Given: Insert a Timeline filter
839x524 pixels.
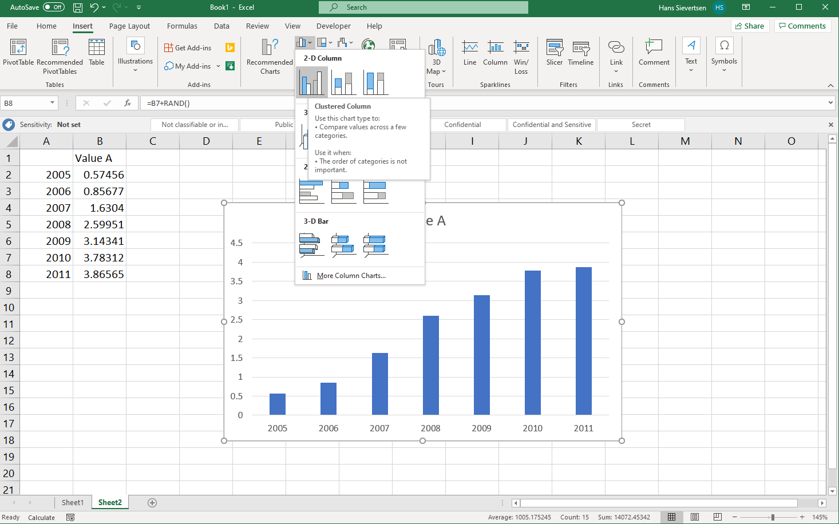Looking at the screenshot, I should click(x=581, y=53).
